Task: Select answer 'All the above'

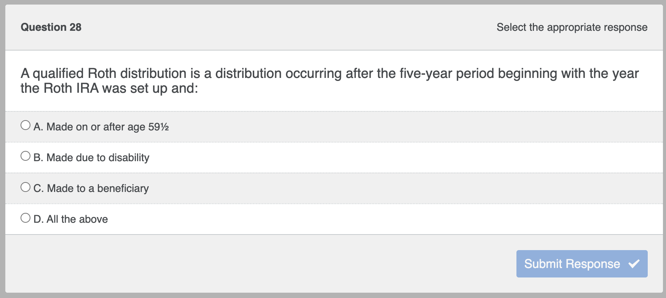Action: point(70,219)
